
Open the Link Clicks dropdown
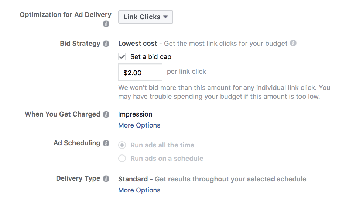pos(146,17)
